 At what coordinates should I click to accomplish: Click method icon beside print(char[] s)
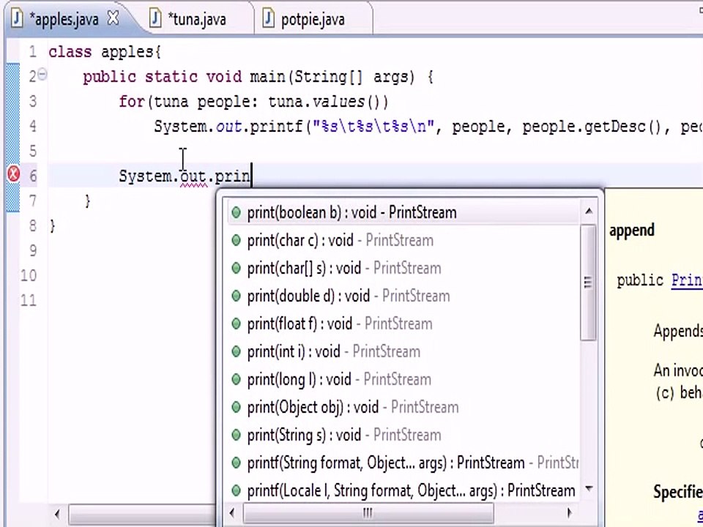[x=236, y=269]
